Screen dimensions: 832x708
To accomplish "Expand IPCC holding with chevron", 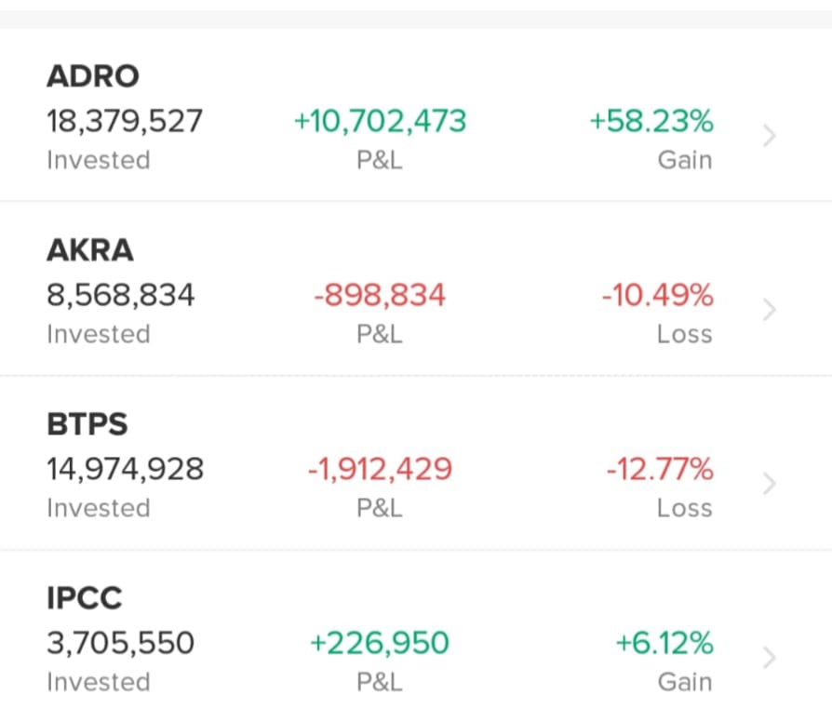I will coord(769,659).
